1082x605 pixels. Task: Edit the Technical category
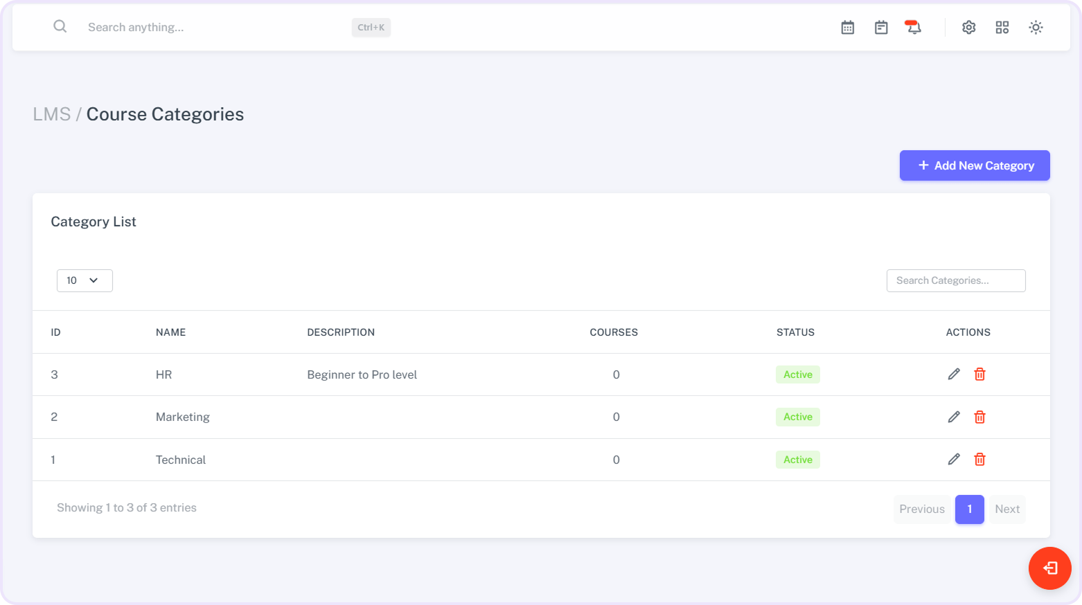953,460
